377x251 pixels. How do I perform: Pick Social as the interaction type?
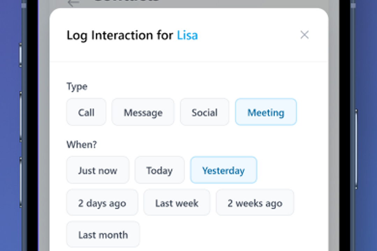205,112
